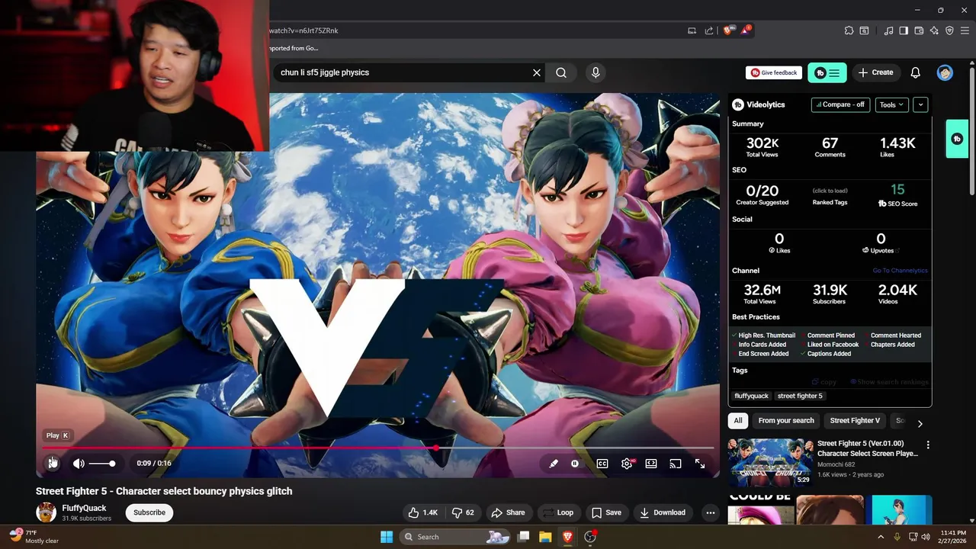Click the Go To Channelytics link

pyautogui.click(x=901, y=271)
